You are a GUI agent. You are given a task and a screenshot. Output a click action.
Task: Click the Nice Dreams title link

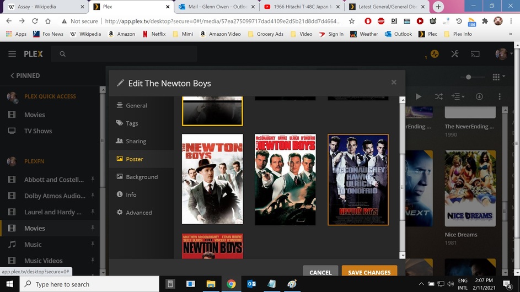pyautogui.click(x=461, y=235)
